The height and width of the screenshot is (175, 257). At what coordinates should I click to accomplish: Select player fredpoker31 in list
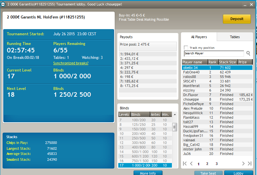tap(217, 136)
